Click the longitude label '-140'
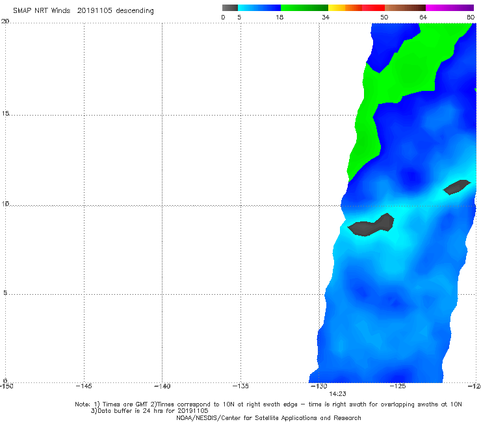This screenshot has height=422, width=481. pyautogui.click(x=162, y=386)
